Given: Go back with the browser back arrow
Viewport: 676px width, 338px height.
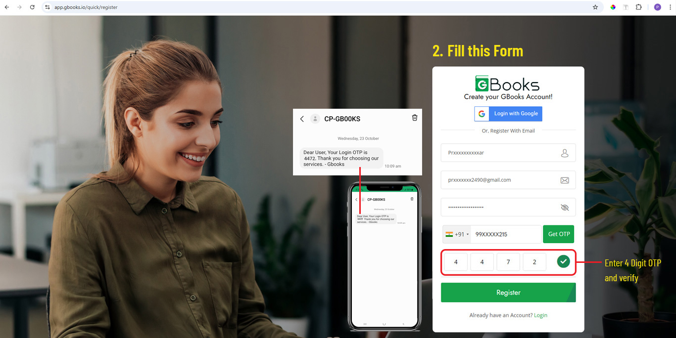Looking at the screenshot, I should pyautogui.click(x=7, y=7).
